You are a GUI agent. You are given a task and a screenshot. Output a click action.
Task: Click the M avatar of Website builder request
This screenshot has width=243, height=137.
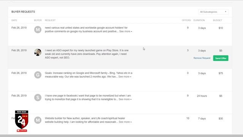38,120
